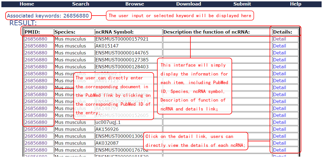Click PMID link for AK032087 row
The height and width of the screenshot is (158, 323).
point(36,143)
